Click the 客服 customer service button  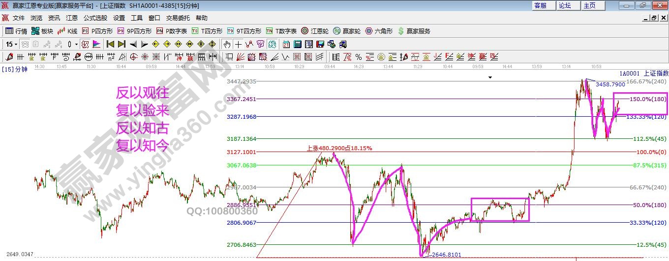(540, 5)
